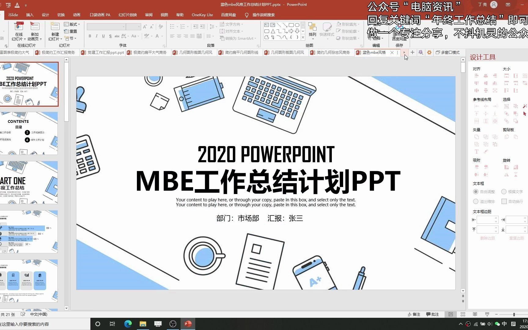Click the 重置 reset slide button
The height and width of the screenshot is (330, 528).
[x=71, y=31]
